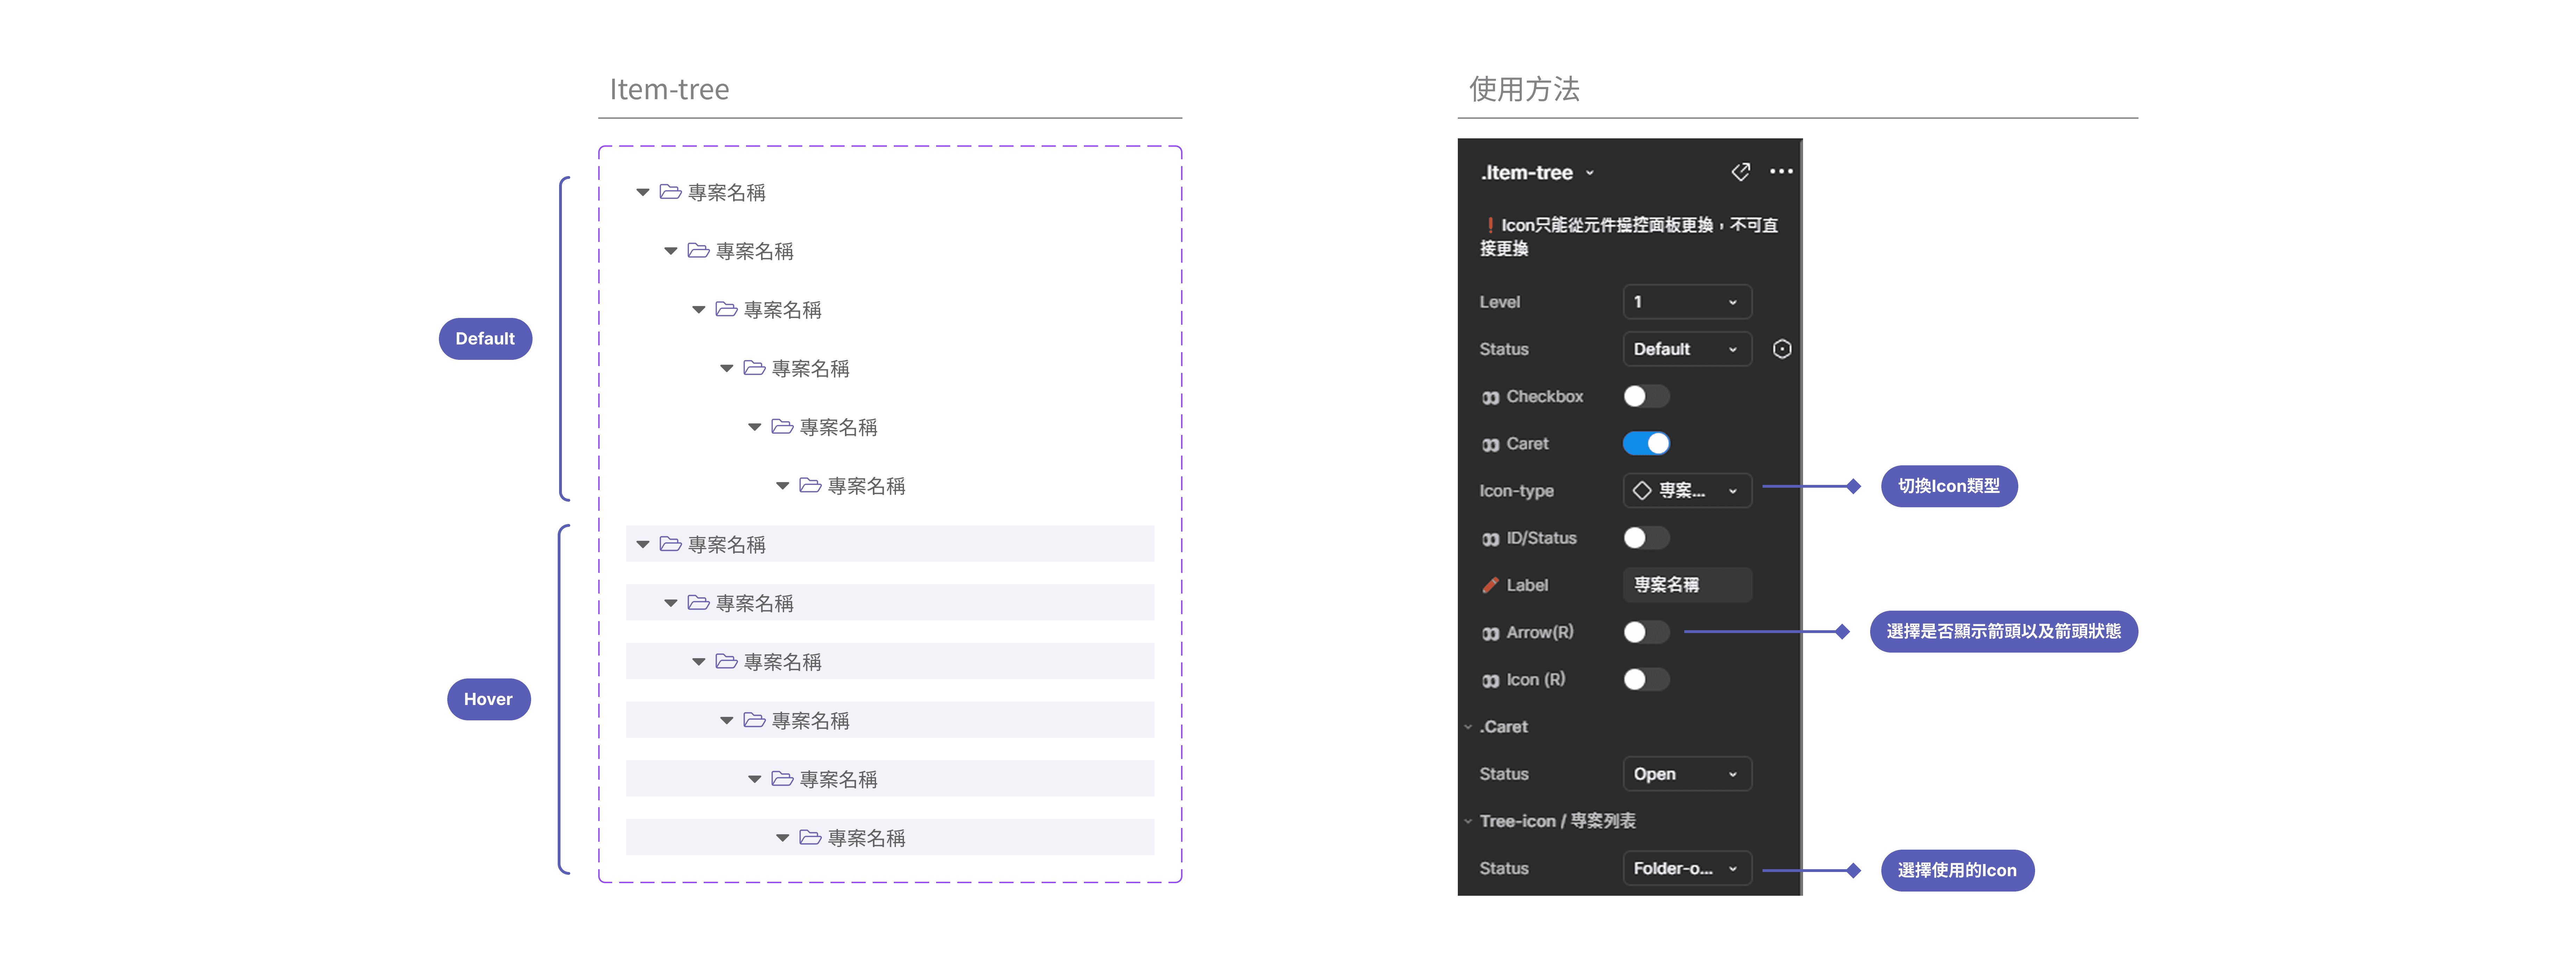This screenshot has width=2576, height=974.
Task: Open the .Caret Status dropdown showing Open
Action: pyautogui.click(x=1686, y=774)
